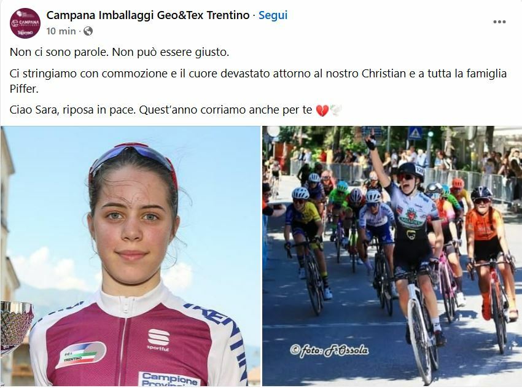
Task: Click the foto F.Ossola watermark
Action: [329, 351]
